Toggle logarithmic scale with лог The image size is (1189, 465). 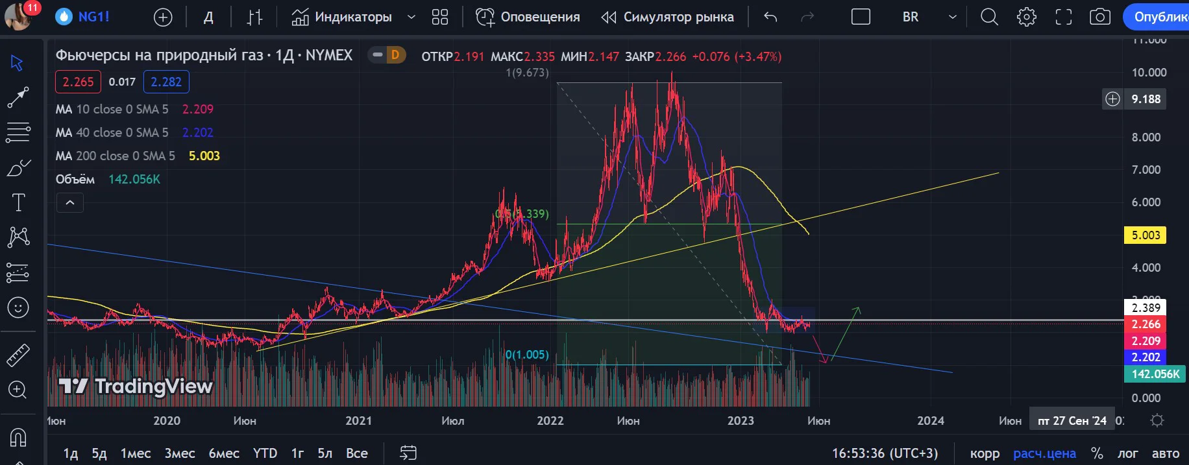tap(1127, 453)
